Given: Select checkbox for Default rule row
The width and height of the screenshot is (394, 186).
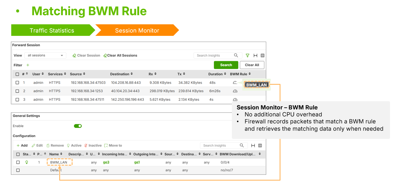Looking at the screenshot, I should (18, 170).
